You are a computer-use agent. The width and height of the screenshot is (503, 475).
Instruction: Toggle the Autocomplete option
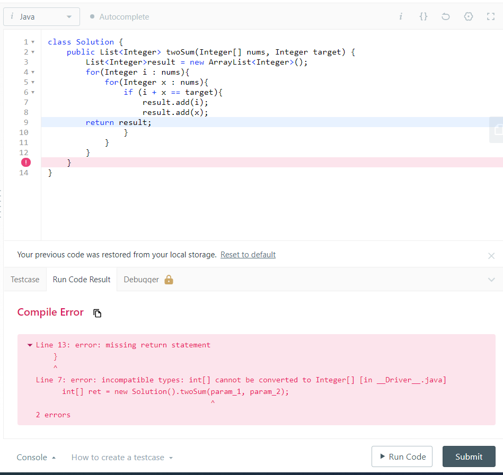click(x=120, y=16)
